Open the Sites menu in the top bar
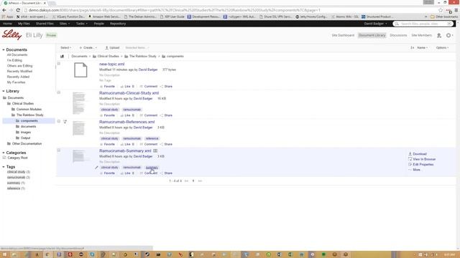The width and height of the screenshot is (460, 258). 65,24
